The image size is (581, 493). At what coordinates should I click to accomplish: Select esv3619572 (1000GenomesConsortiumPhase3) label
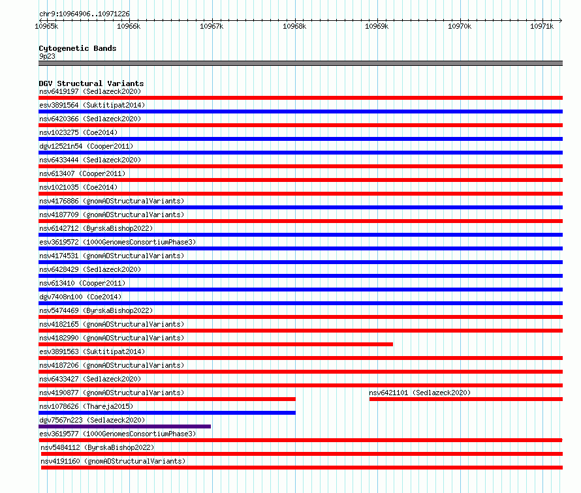click(x=118, y=242)
